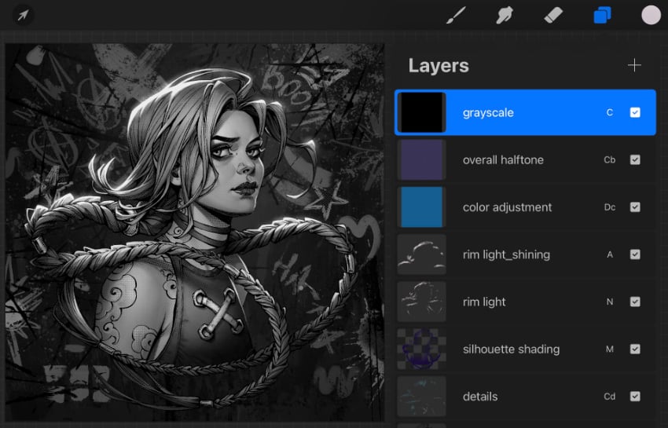This screenshot has width=668, height=428.
Task: Open blend mode A on rim light_shining
Action: pos(610,254)
